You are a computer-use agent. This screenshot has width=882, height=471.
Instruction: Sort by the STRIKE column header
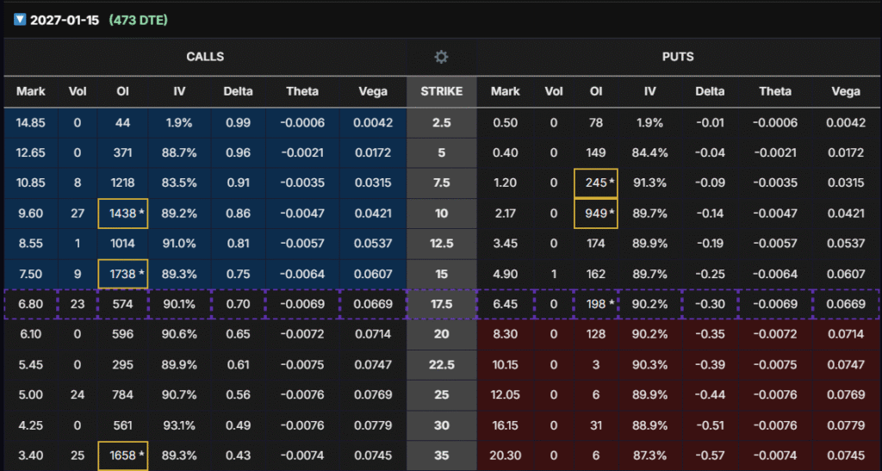pos(441,91)
